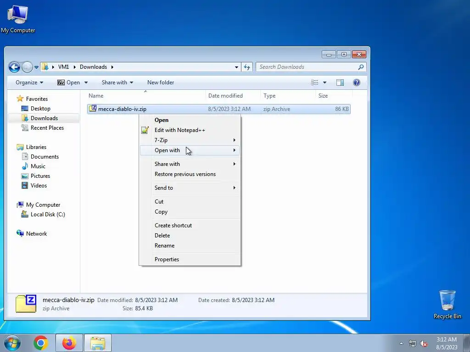This screenshot has height=352, width=470.
Task: Expand the arrow after Downloads breadcrumb
Action: tap(112, 67)
